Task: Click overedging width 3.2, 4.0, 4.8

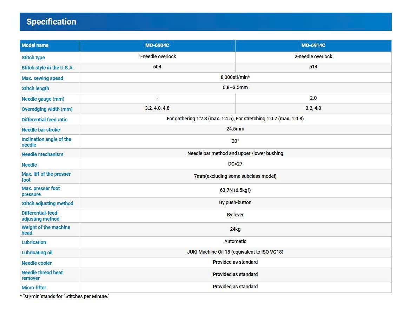Action: [157, 108]
